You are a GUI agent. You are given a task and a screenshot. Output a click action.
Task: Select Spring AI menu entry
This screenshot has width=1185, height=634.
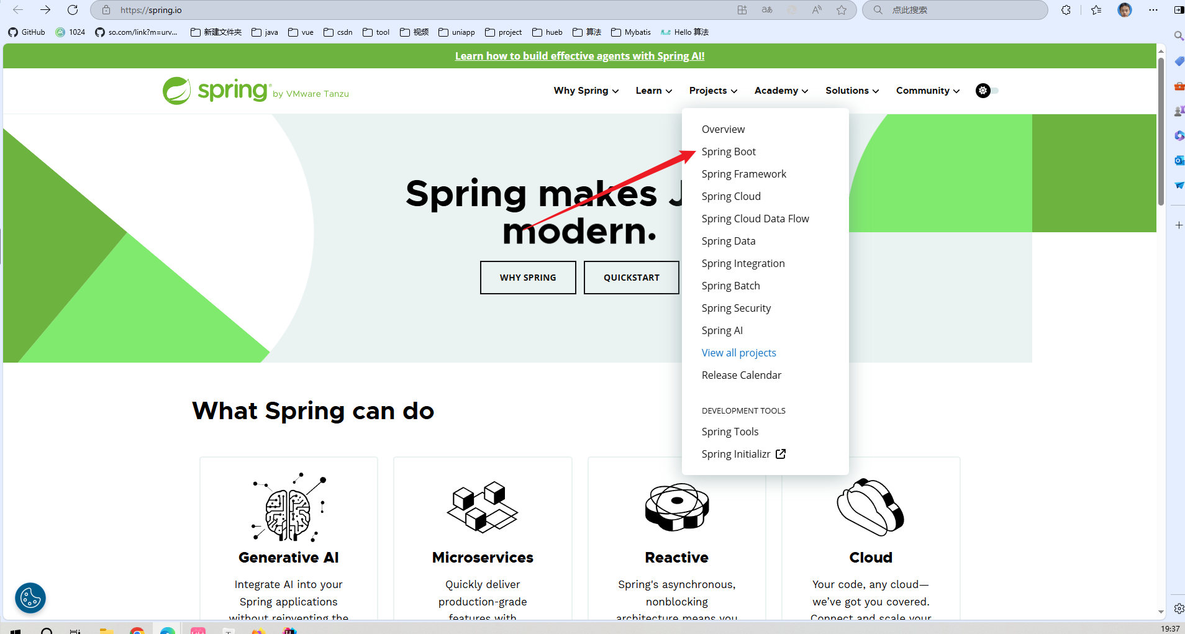[722, 330]
